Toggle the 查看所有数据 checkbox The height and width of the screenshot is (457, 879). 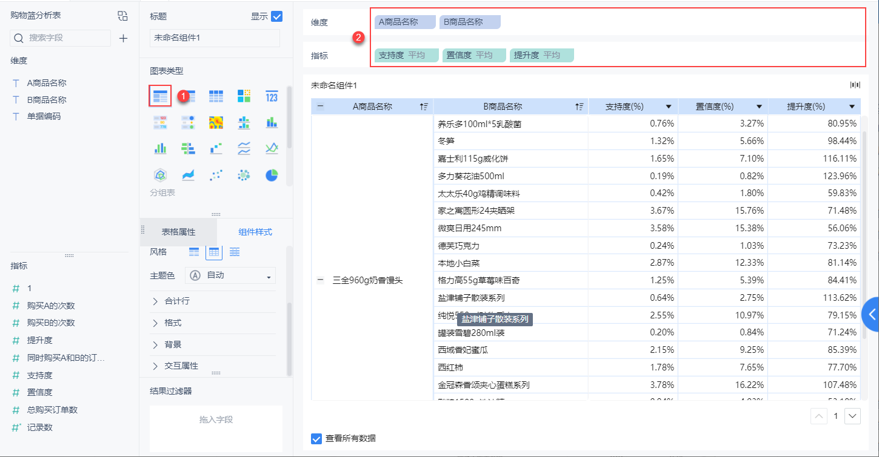316,438
